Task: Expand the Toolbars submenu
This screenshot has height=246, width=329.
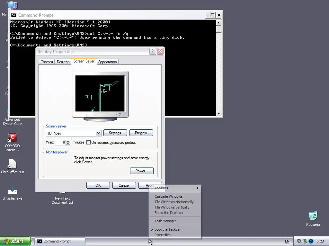Action: click(x=175, y=188)
